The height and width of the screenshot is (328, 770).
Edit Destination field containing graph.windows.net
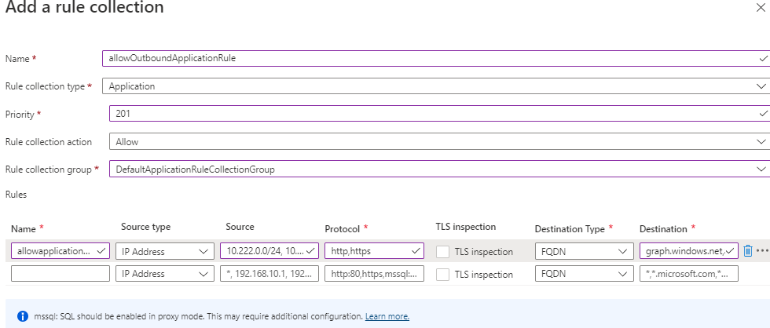click(x=685, y=251)
